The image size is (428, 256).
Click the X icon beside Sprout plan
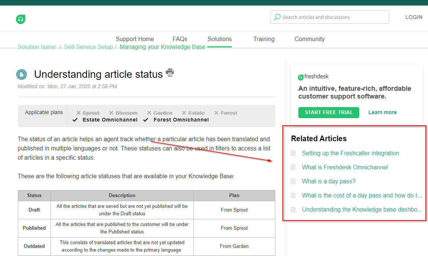(78, 113)
